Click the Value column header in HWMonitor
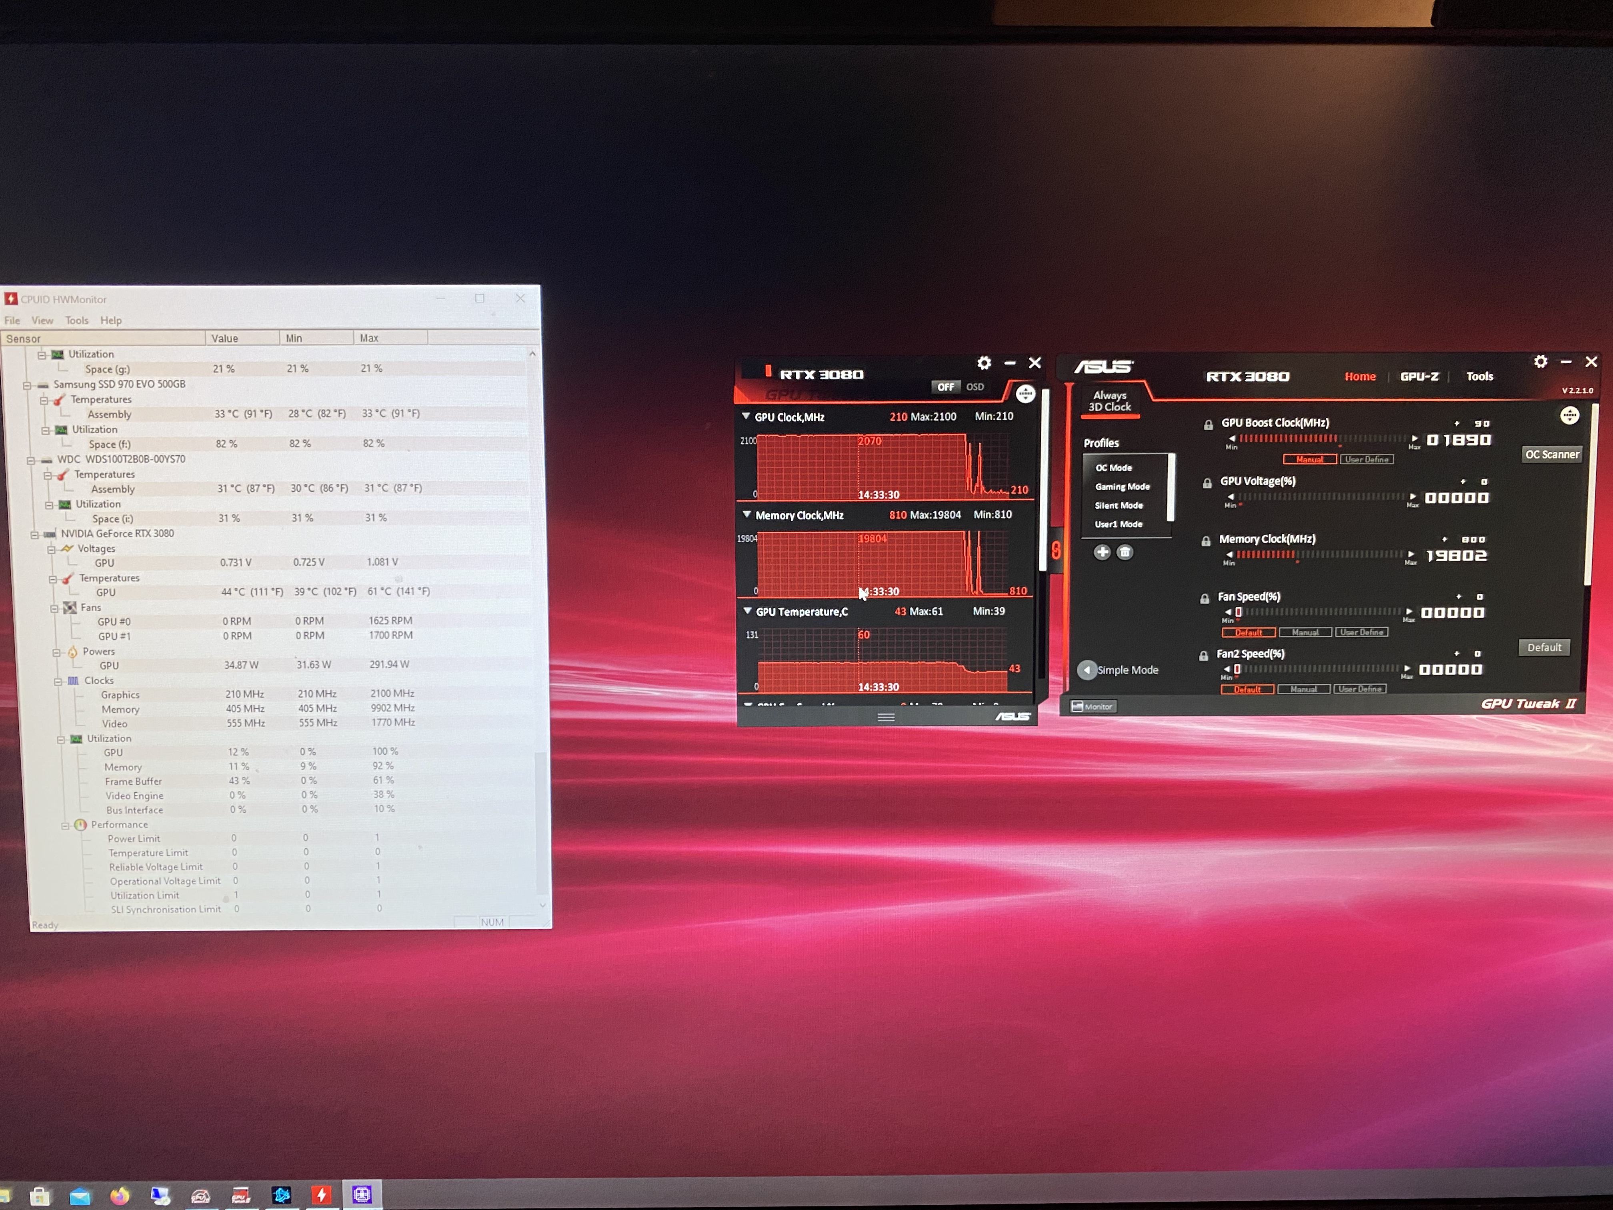Viewport: 1613px width, 1210px height. pos(242,338)
